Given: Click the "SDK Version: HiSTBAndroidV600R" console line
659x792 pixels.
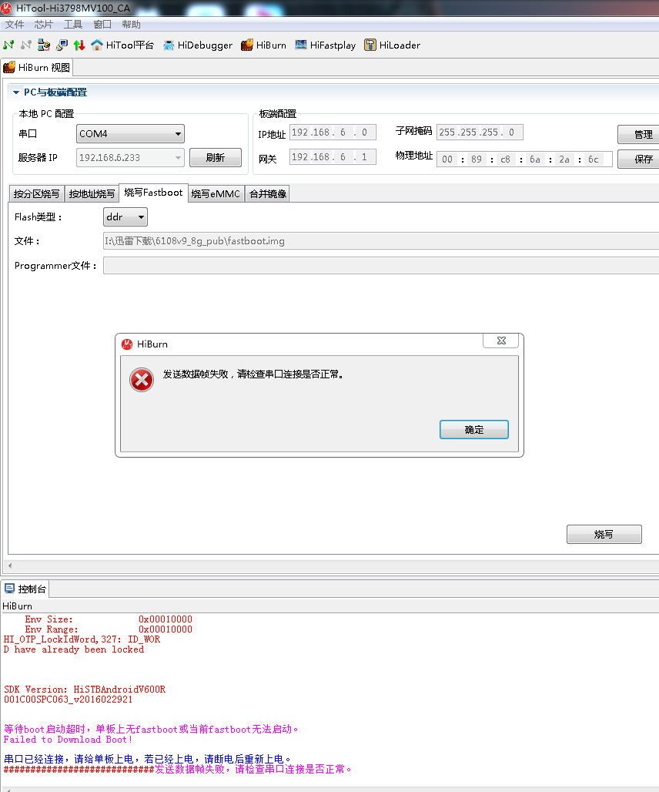Looking at the screenshot, I should click(x=85, y=690).
